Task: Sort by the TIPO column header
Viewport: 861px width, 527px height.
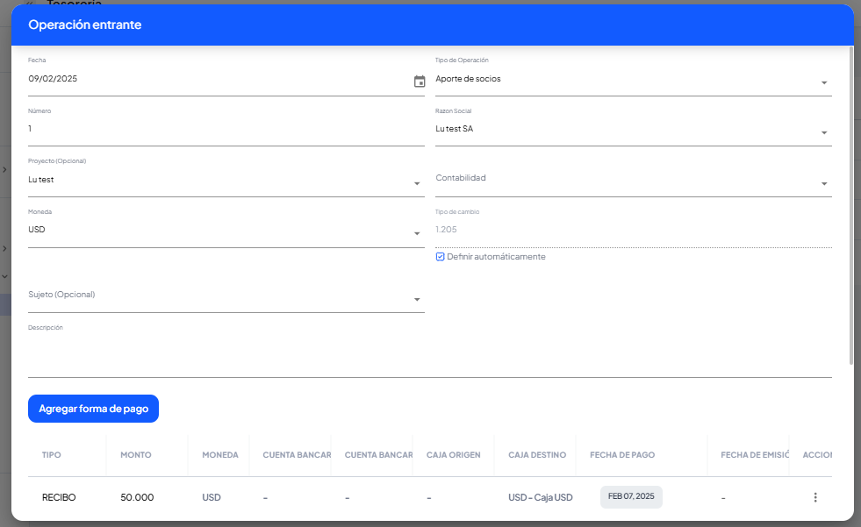Action: (52, 455)
